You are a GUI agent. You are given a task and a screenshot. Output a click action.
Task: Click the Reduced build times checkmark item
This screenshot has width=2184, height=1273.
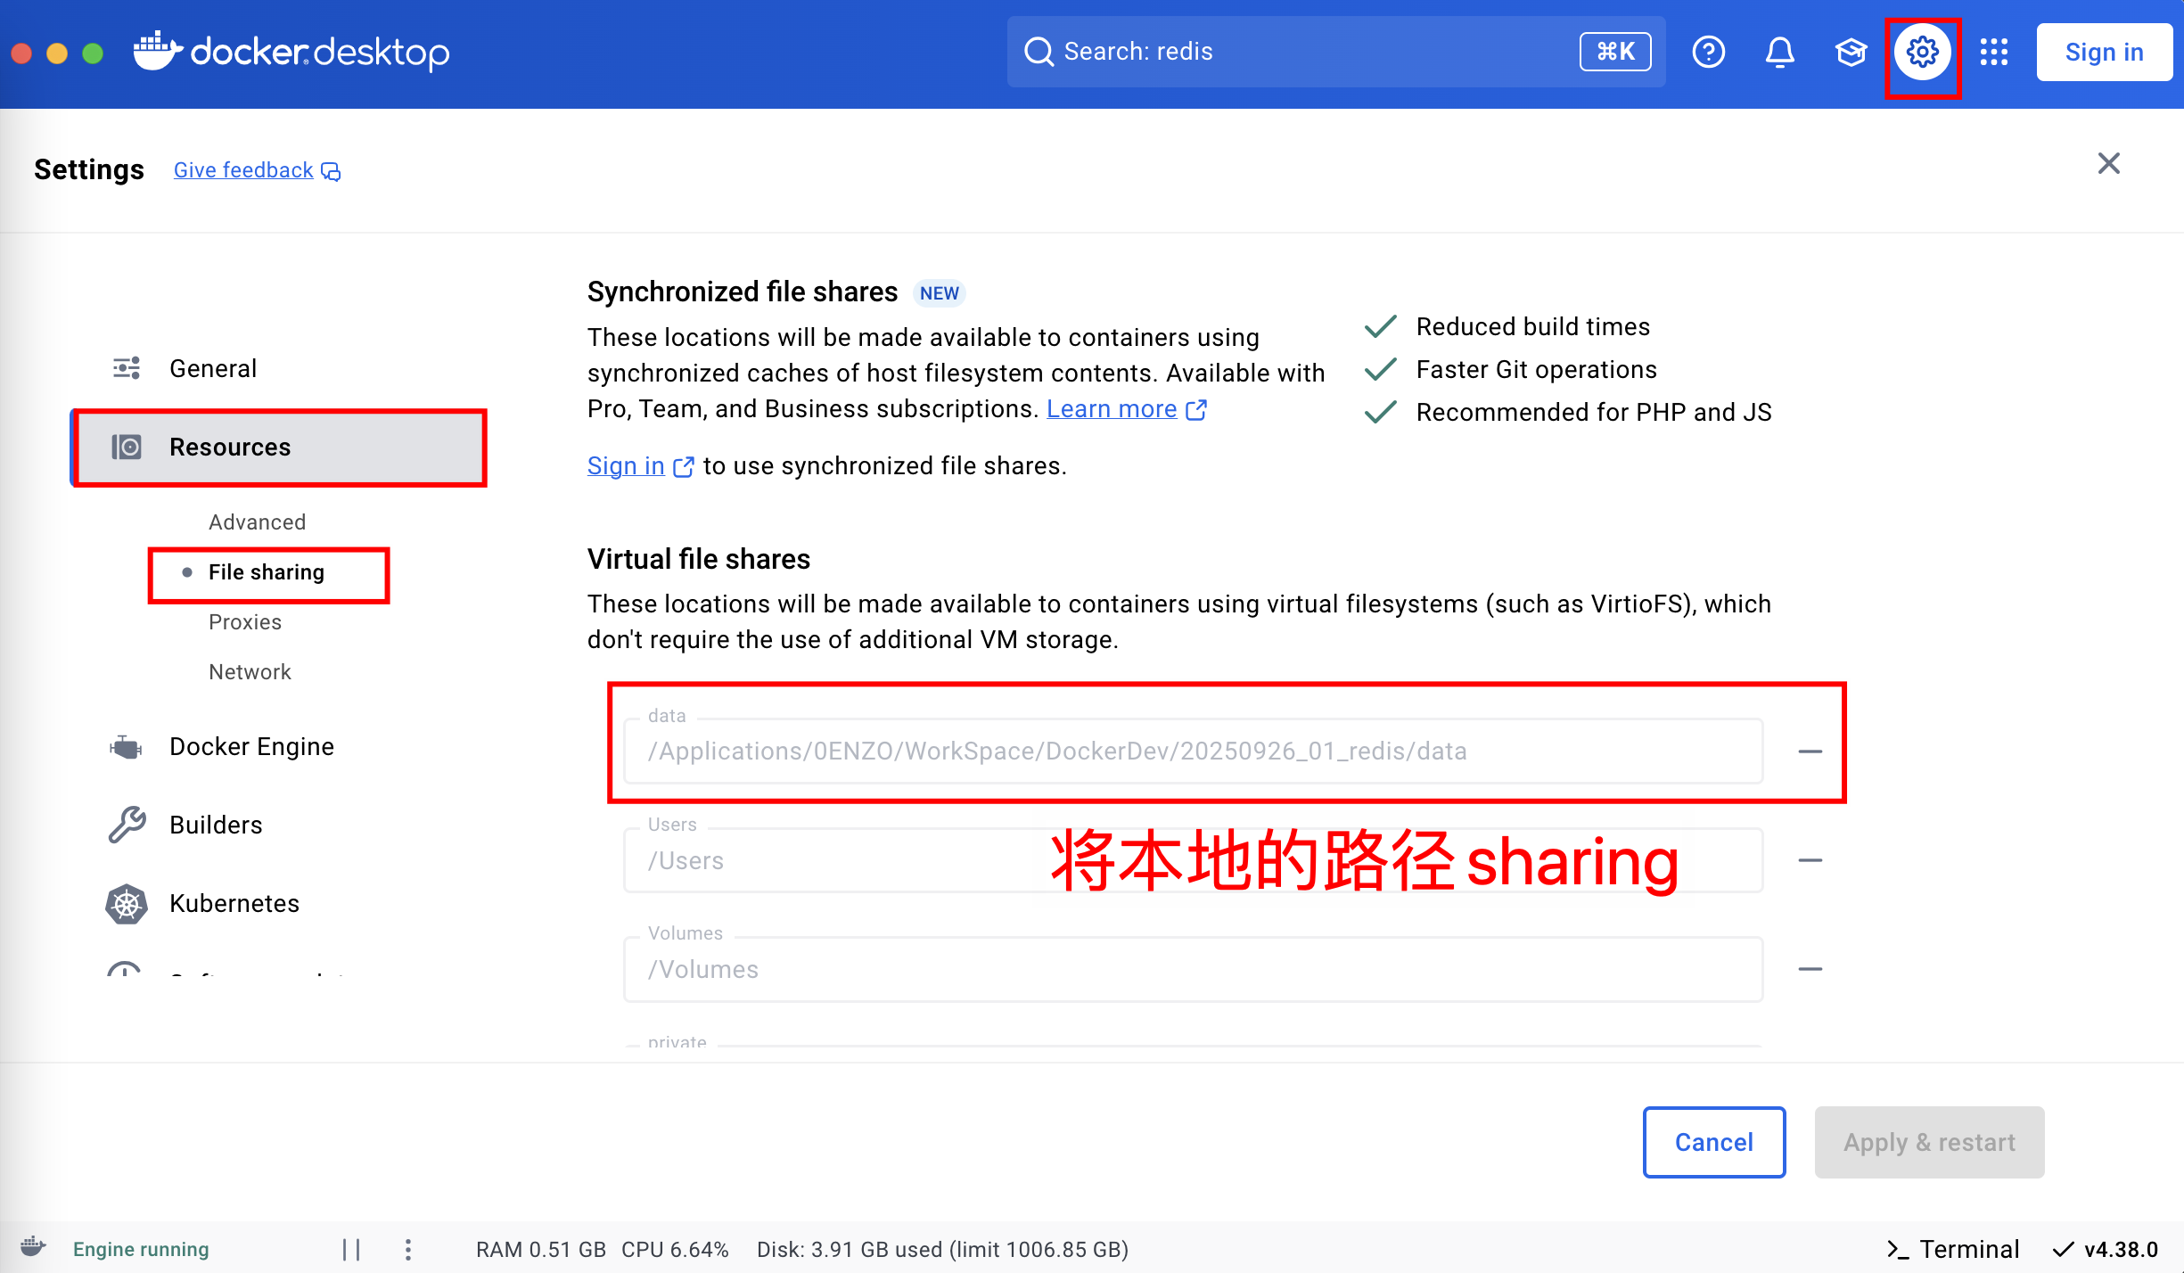[x=1507, y=326]
